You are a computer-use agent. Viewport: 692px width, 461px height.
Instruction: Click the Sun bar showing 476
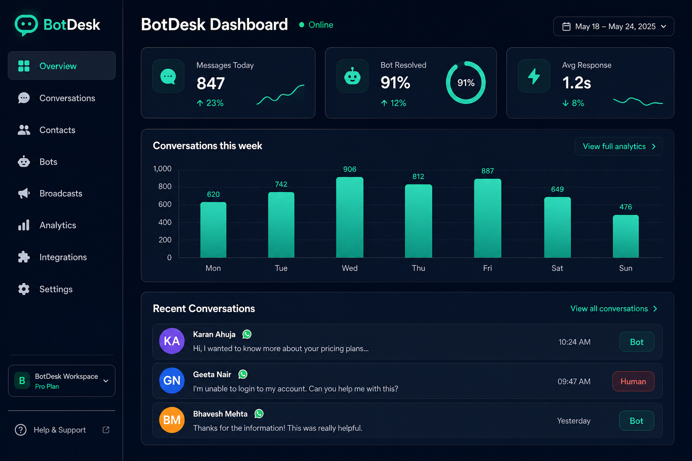pyautogui.click(x=626, y=236)
